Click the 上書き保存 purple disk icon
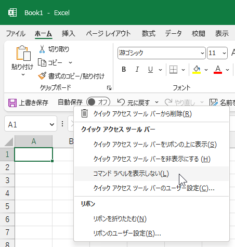 pyautogui.click(x=12, y=103)
